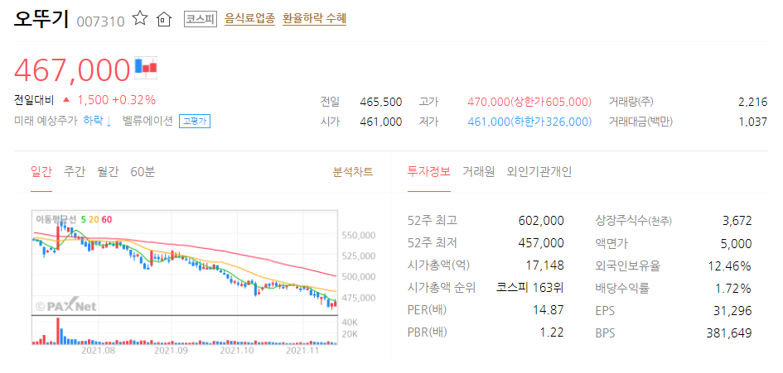Open the company homepage house icon
The image size is (783, 373).
point(164,20)
